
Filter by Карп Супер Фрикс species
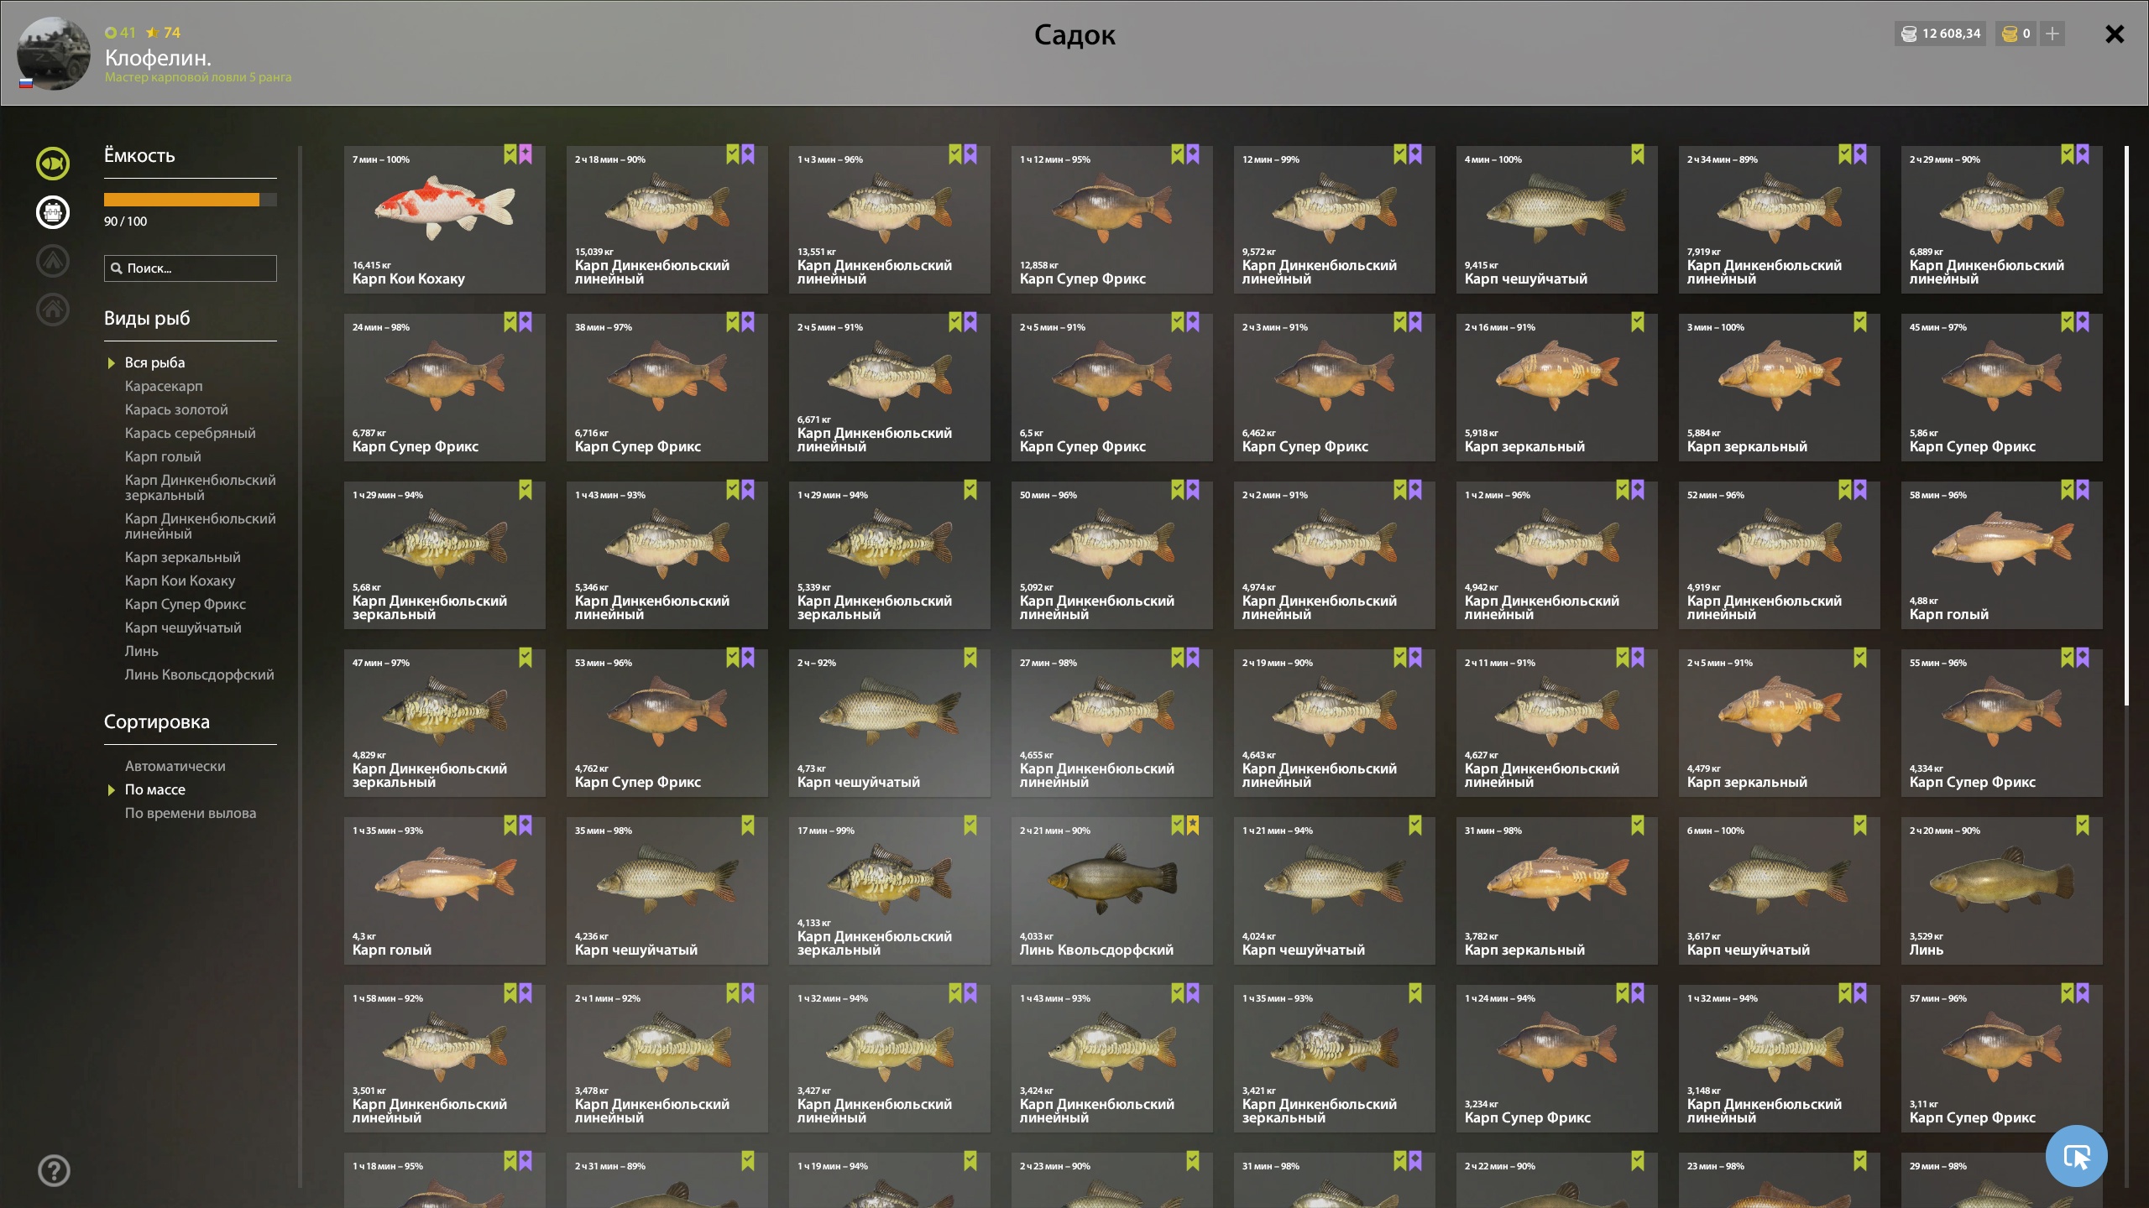pyautogui.click(x=186, y=604)
